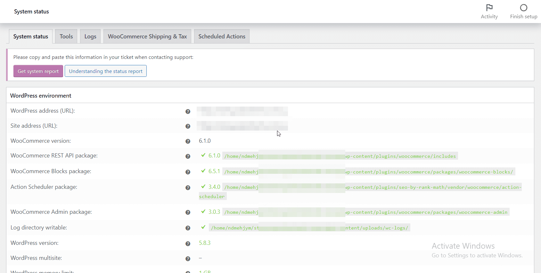Viewport: 541px width, 273px height.
Task: Open the Finish setup circle
Action: point(524,12)
